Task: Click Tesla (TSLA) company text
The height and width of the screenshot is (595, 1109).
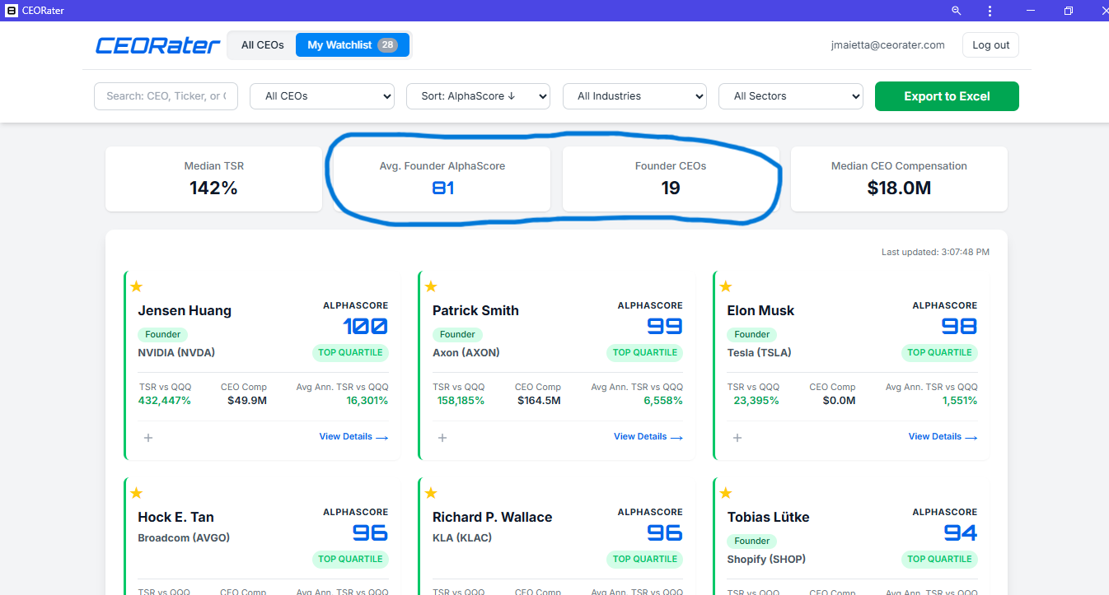Action: tap(759, 352)
